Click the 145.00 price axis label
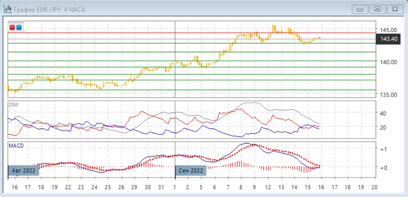408x197 pixels. click(x=389, y=30)
